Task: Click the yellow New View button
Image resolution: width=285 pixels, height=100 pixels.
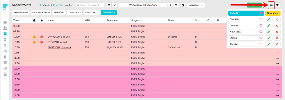Action: click(x=273, y=13)
